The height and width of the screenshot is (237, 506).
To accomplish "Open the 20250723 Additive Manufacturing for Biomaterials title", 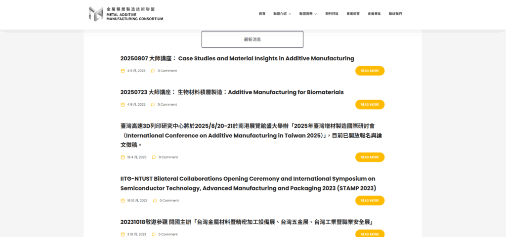I will (x=232, y=92).
